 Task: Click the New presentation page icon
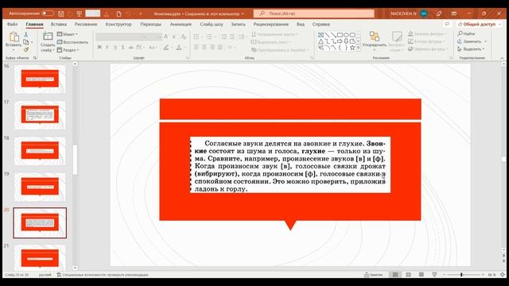point(119,14)
